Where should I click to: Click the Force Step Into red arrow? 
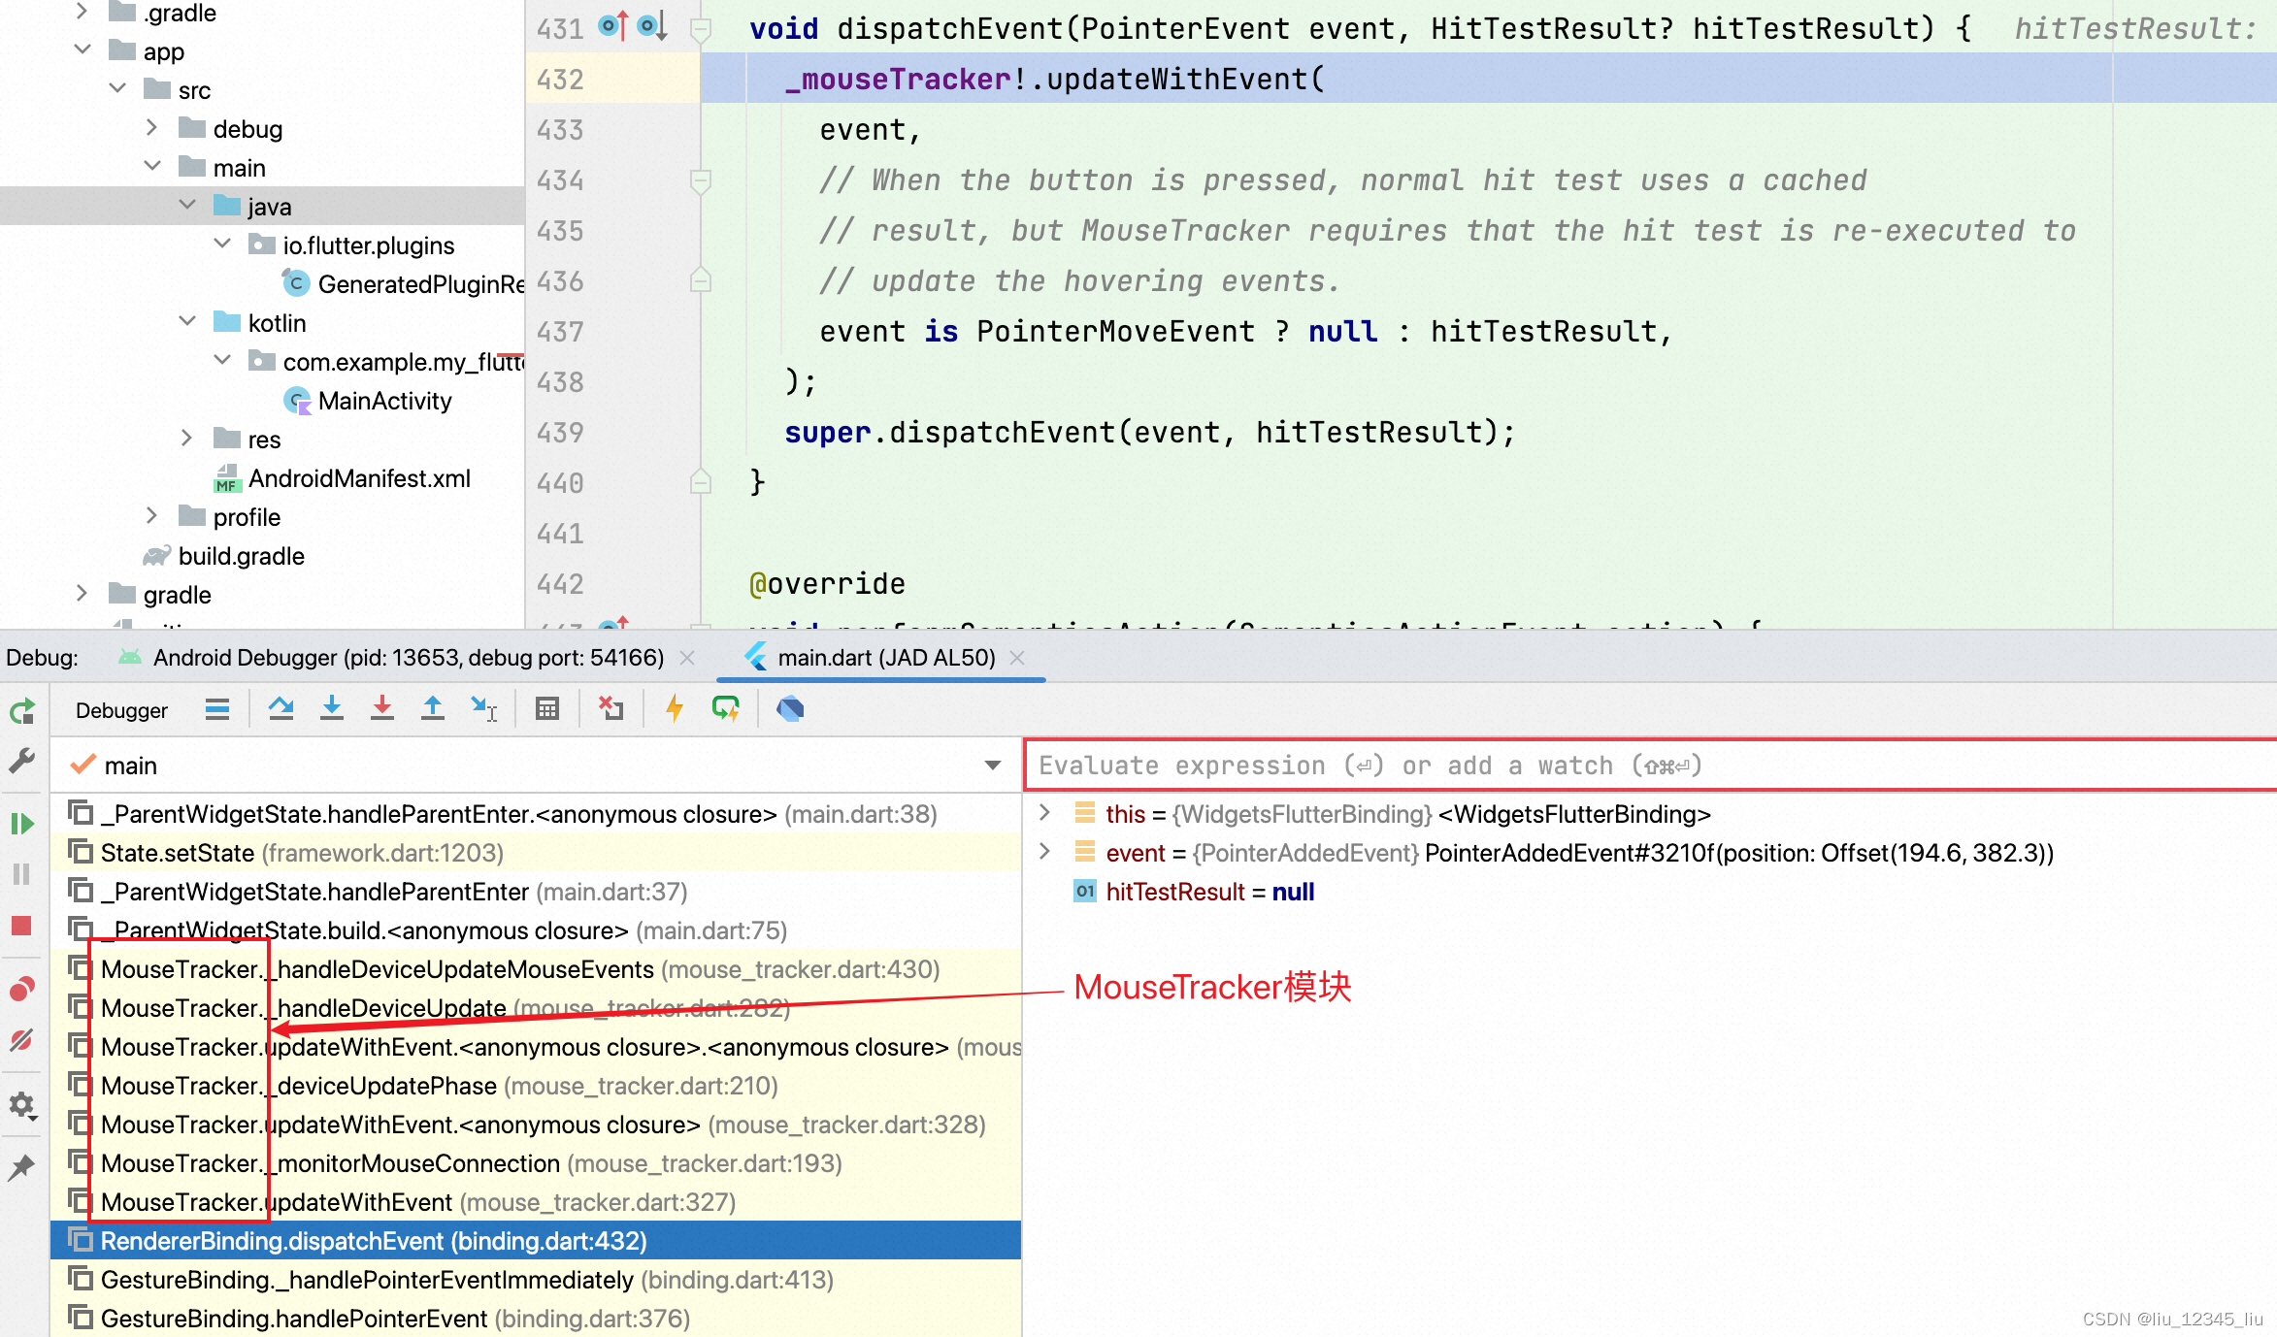[382, 708]
